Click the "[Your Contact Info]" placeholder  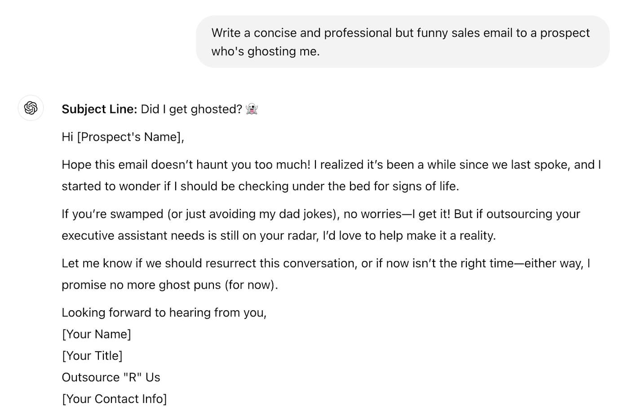114,399
